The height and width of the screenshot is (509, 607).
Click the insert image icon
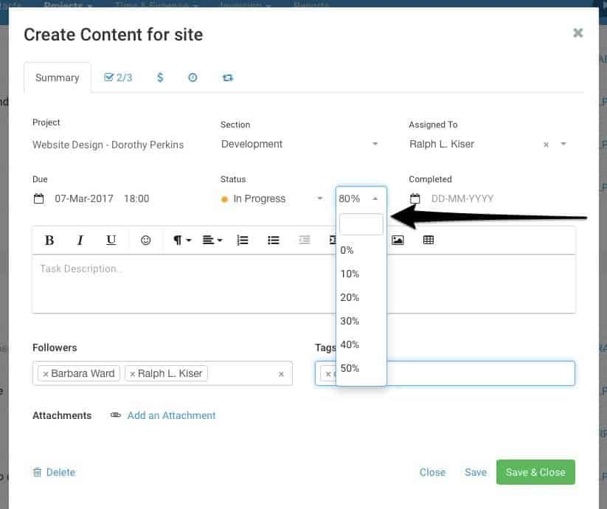(x=398, y=240)
